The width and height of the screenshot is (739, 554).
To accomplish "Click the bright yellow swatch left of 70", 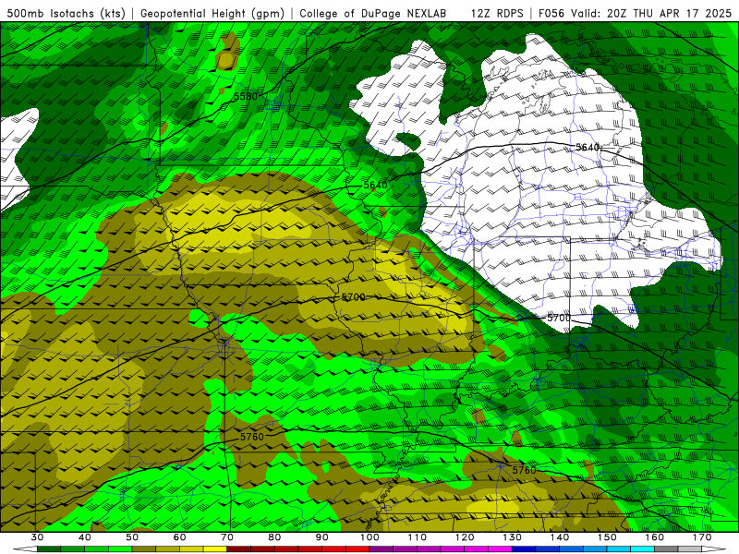I will coord(215,549).
